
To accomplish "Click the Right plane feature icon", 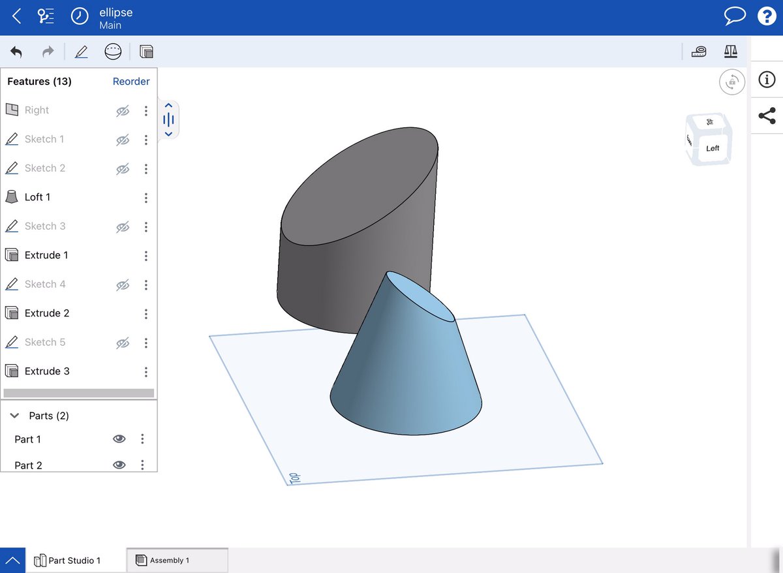I will [12, 110].
